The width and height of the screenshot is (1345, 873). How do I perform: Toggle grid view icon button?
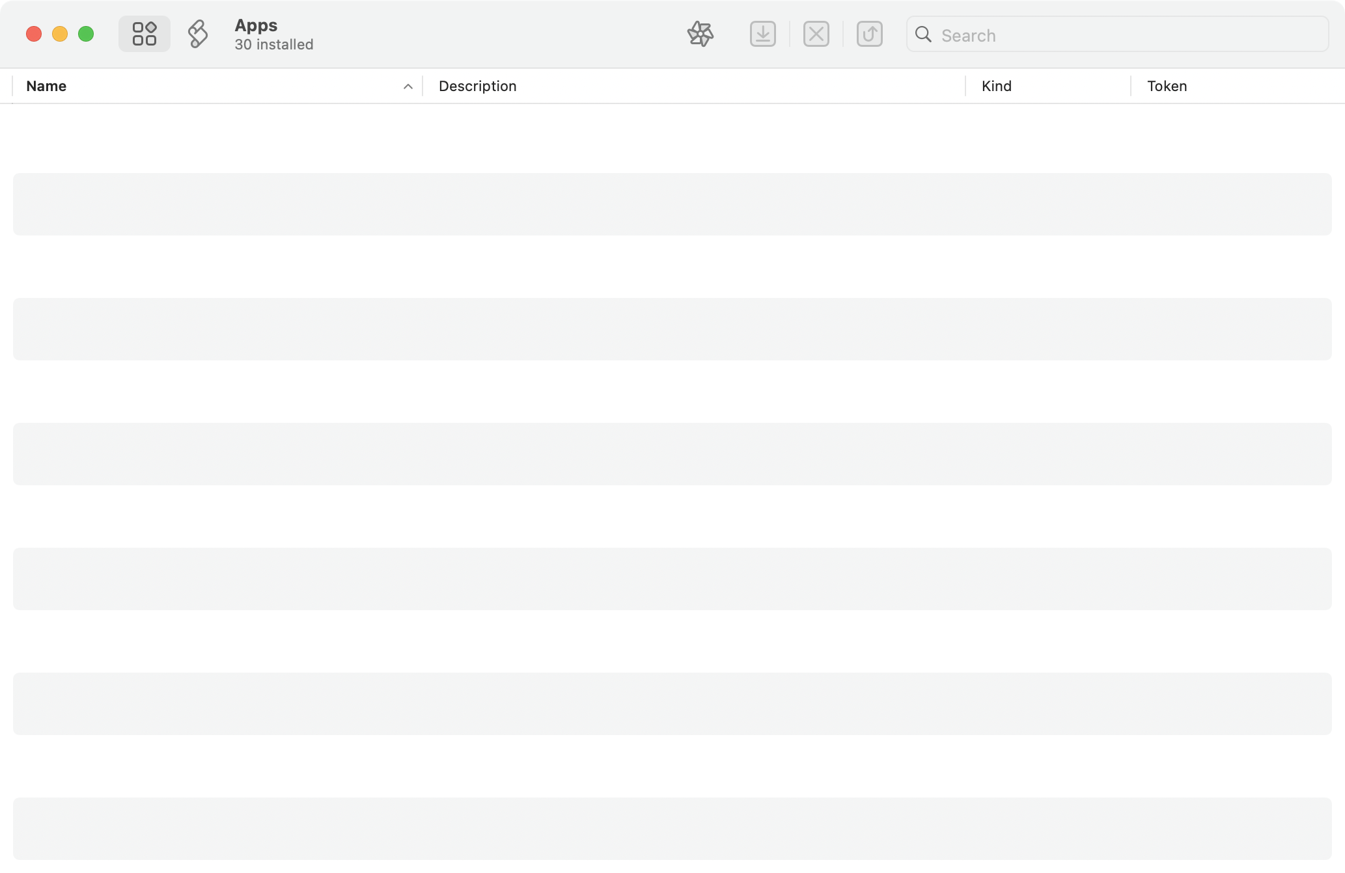tap(143, 33)
